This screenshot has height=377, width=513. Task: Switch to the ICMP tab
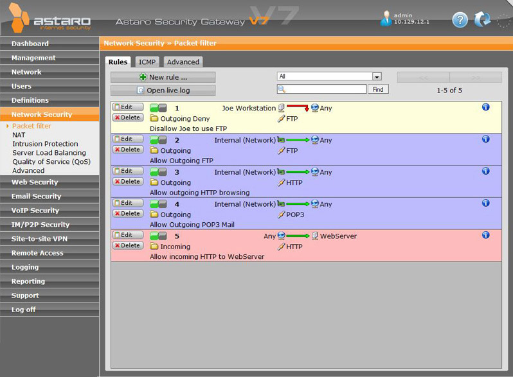click(x=147, y=62)
